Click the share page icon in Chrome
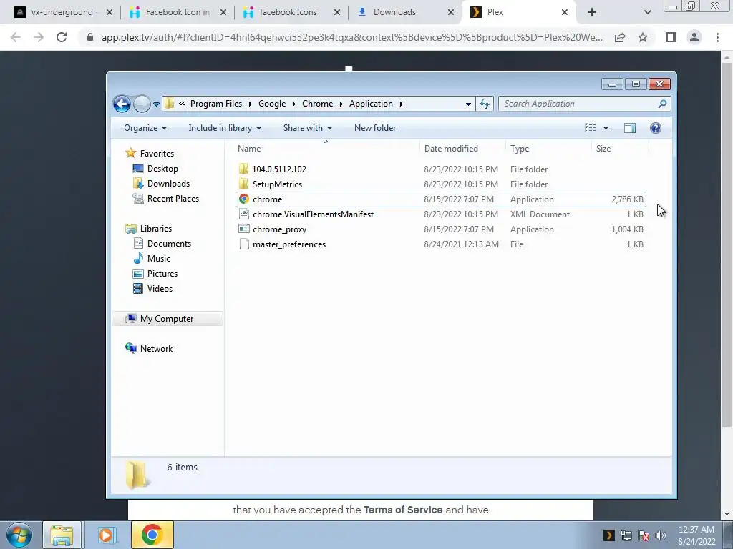This screenshot has width=733, height=549. [620, 37]
